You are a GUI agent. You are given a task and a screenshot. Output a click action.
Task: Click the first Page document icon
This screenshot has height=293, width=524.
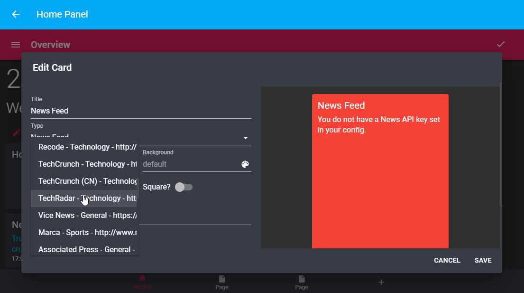coord(221,279)
